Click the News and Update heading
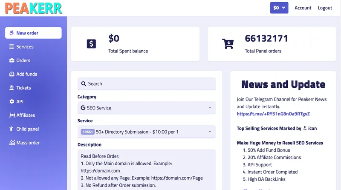 (x=283, y=84)
